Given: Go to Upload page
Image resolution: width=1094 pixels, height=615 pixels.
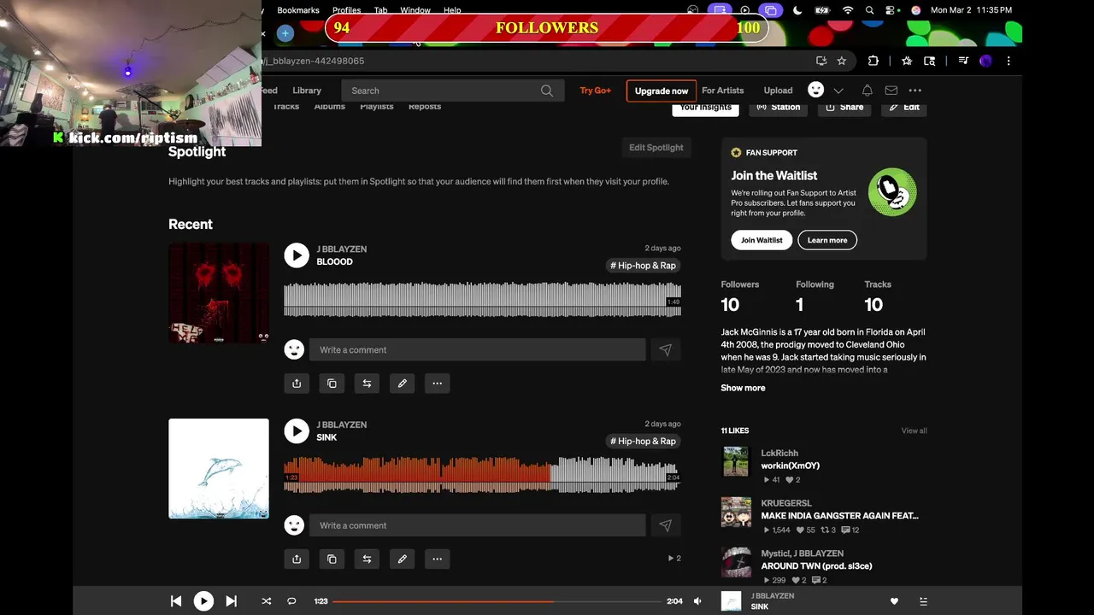Looking at the screenshot, I should point(778,91).
